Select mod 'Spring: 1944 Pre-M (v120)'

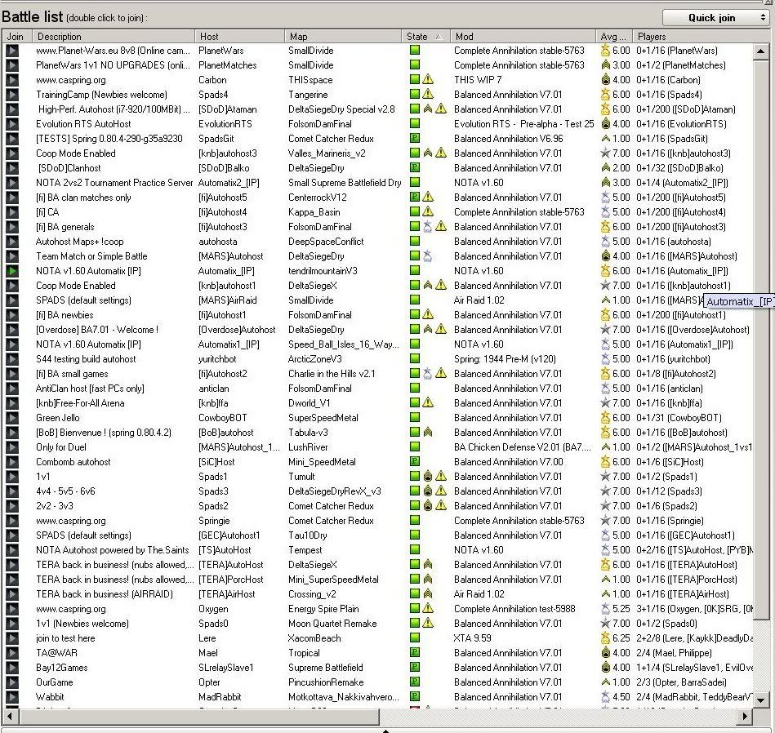[505, 359]
